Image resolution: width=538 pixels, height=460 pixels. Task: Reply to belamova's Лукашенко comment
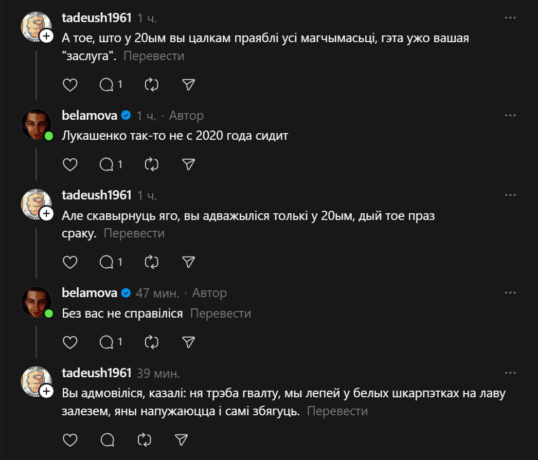click(107, 164)
